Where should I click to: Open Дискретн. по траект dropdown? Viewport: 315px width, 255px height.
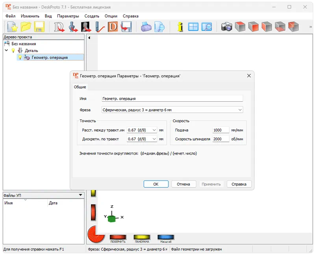pyautogui.click(x=142, y=139)
